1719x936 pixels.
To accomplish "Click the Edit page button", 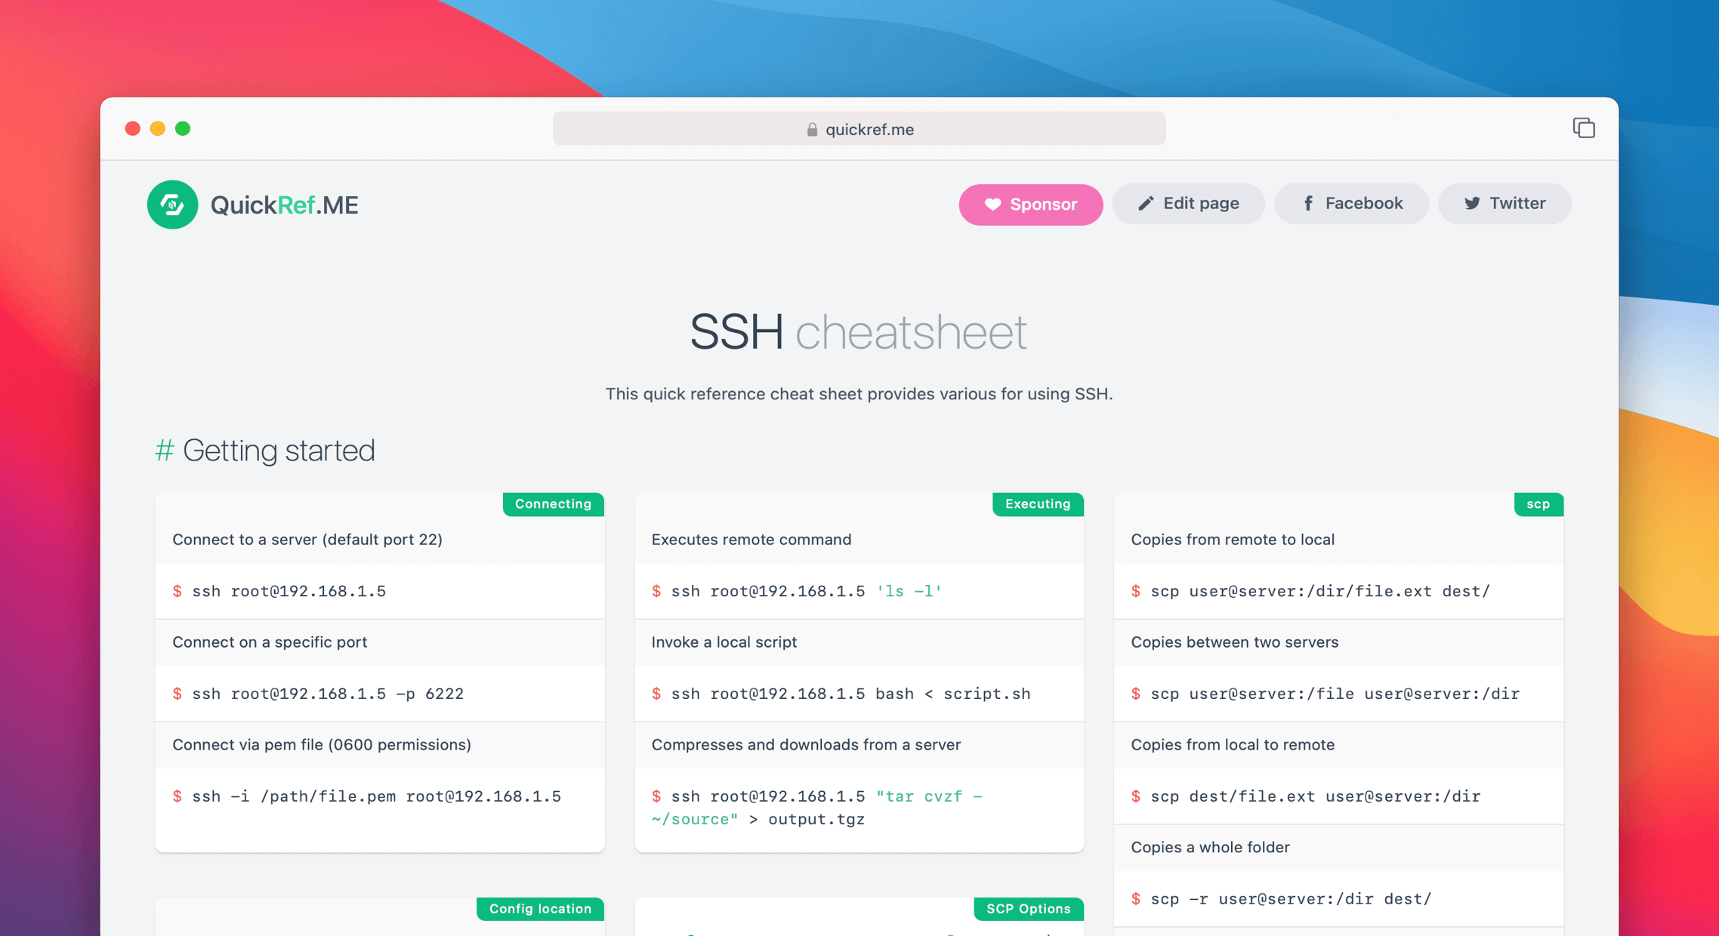I will coord(1188,203).
